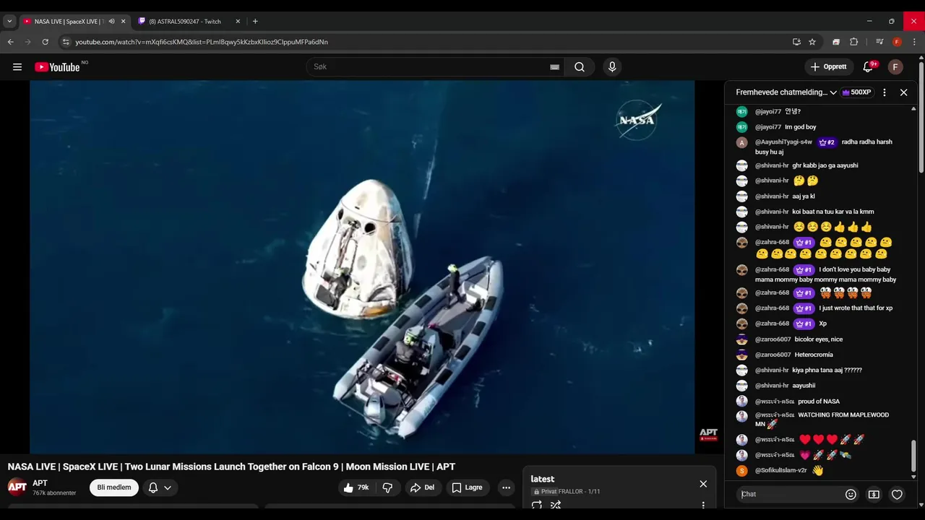
Task: Open YouTube notifications bell with 9+ badge
Action: [869, 67]
